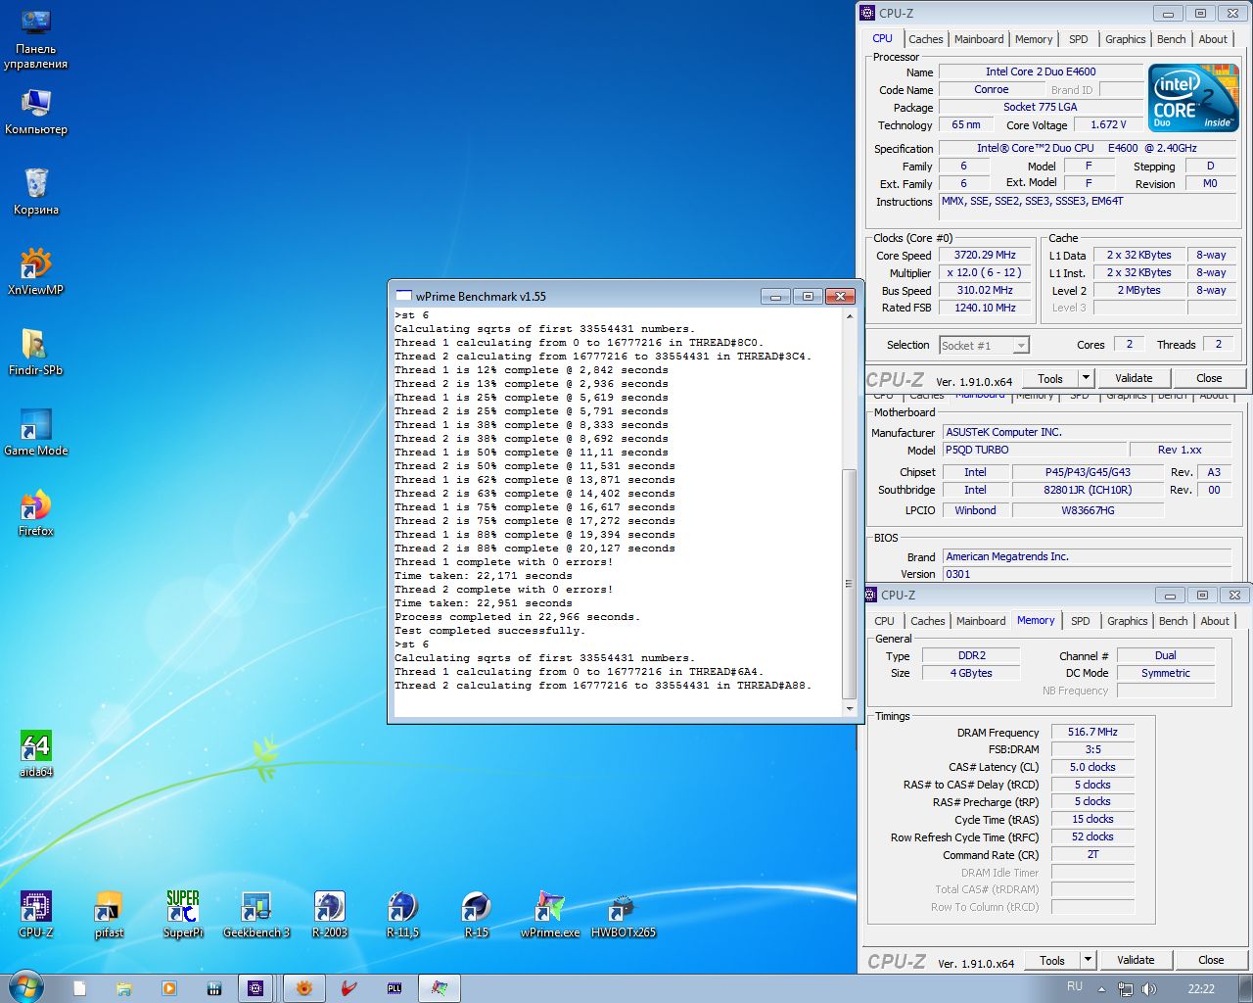1253x1003 pixels.
Task: Switch to wPrime via taskbar button
Action: click(440, 988)
